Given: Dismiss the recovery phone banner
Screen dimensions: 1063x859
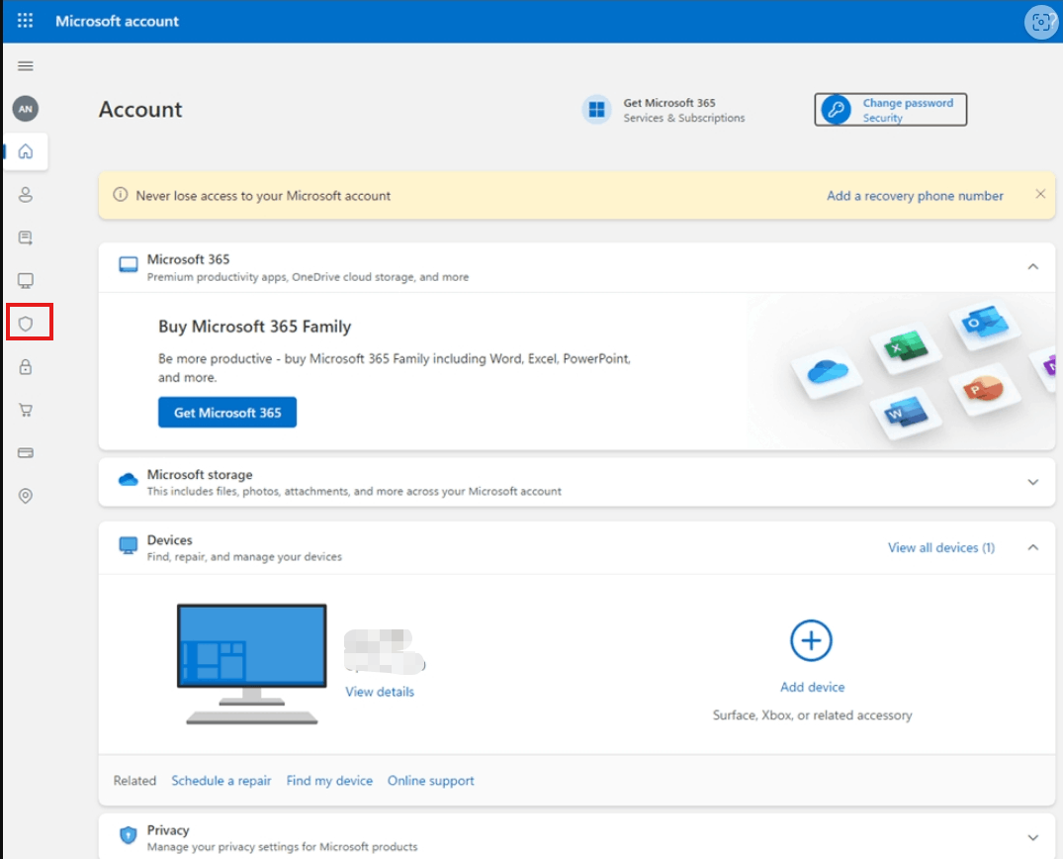Looking at the screenshot, I should click(x=1040, y=194).
